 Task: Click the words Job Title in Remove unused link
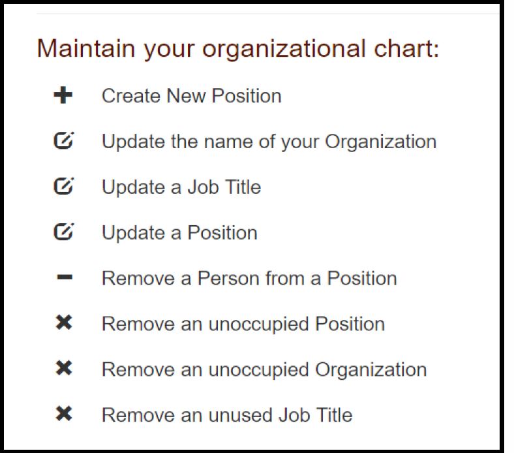pyautogui.click(x=315, y=415)
